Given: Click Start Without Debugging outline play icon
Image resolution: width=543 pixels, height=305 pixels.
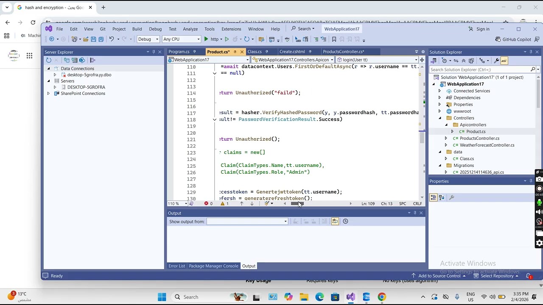Looking at the screenshot, I should point(227,39).
